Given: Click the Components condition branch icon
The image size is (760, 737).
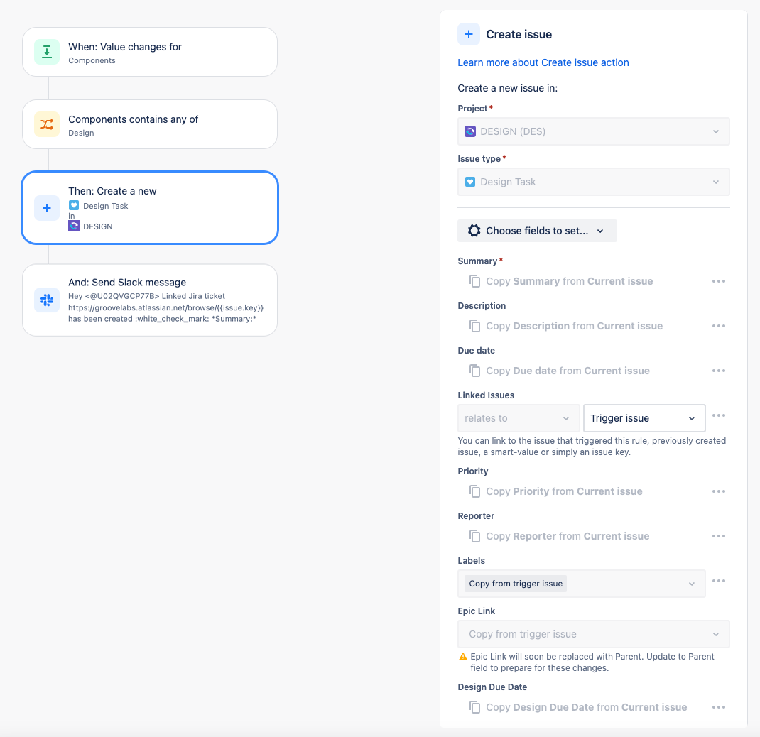Looking at the screenshot, I should click(x=46, y=124).
